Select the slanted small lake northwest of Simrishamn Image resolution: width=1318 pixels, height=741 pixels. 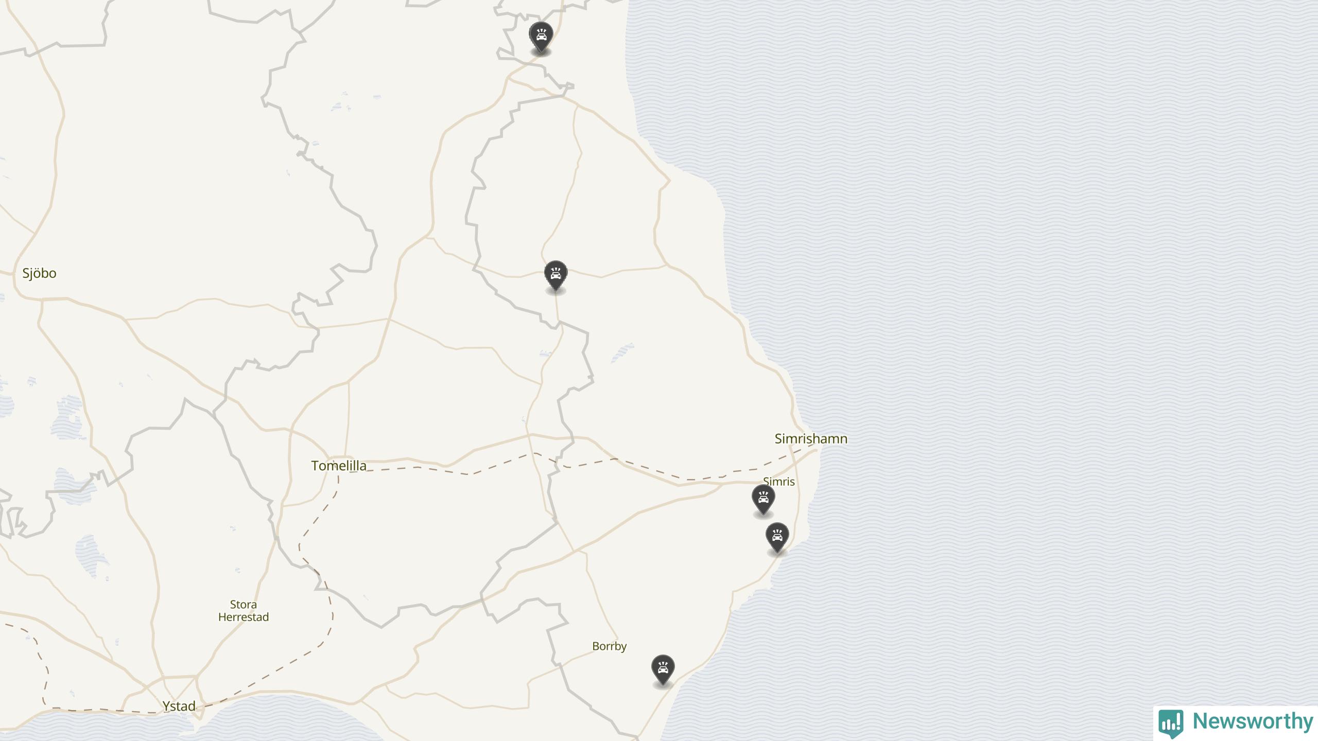[622, 353]
